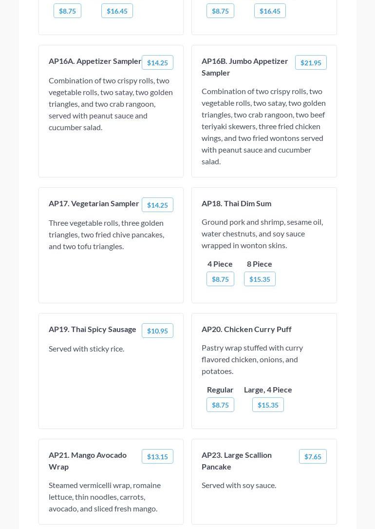Click the "Served with sticky rice." description
Screen dimensions: 375x529
[x=86, y=349]
